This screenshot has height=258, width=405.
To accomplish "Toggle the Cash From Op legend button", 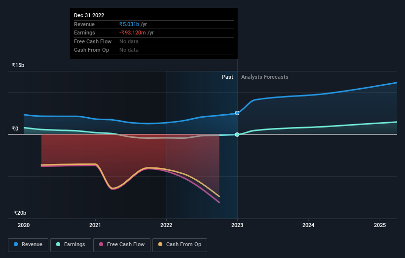I will point(180,245).
